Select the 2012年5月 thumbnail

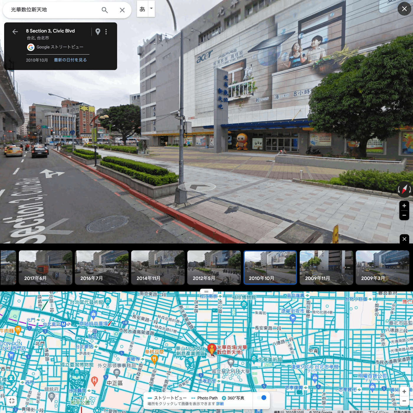click(214, 268)
